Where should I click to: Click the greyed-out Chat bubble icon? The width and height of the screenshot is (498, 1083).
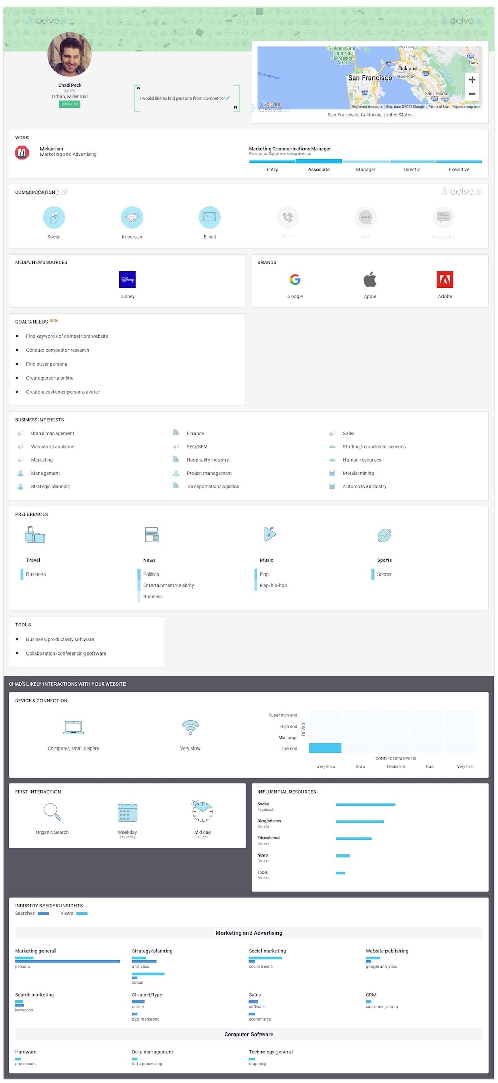point(365,217)
